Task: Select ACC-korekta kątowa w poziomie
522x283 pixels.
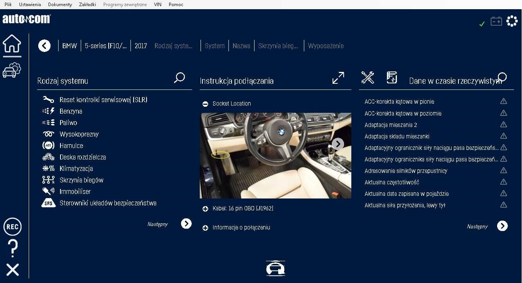Action: (x=403, y=113)
